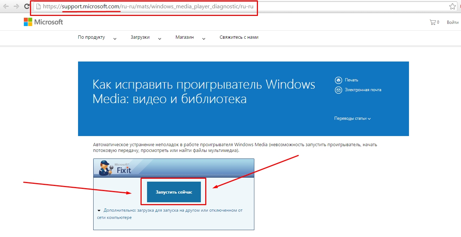Bookmark the page using the star icon
This screenshot has width=461, height=237.
pos(452,7)
